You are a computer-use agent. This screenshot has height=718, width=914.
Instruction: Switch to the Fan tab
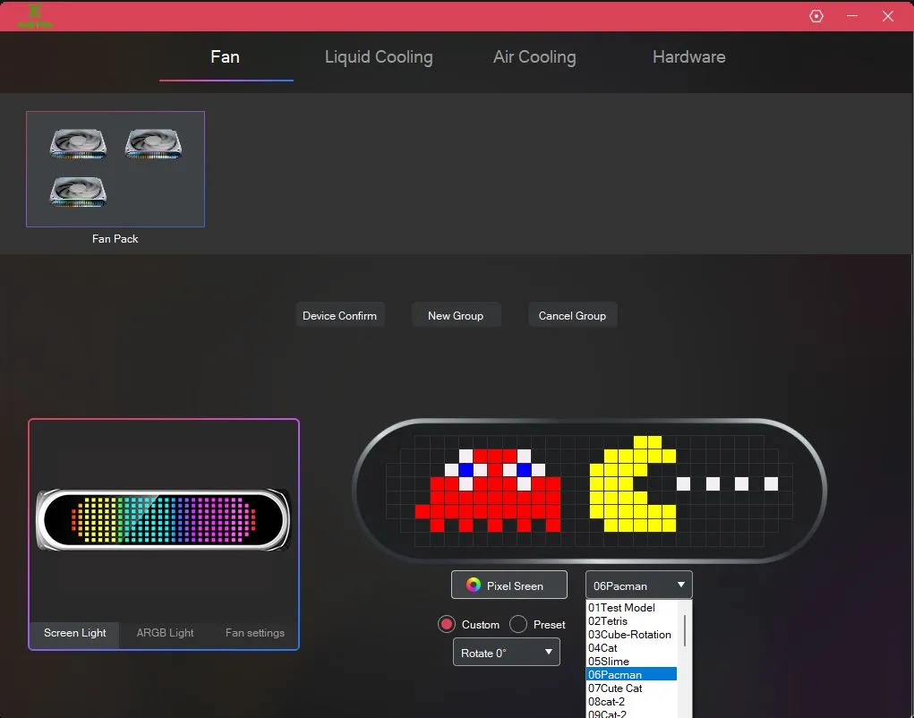pyautogui.click(x=225, y=57)
